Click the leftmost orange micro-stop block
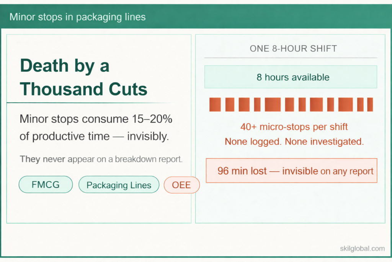Screen dimensions: 392x262 tap(216, 104)
